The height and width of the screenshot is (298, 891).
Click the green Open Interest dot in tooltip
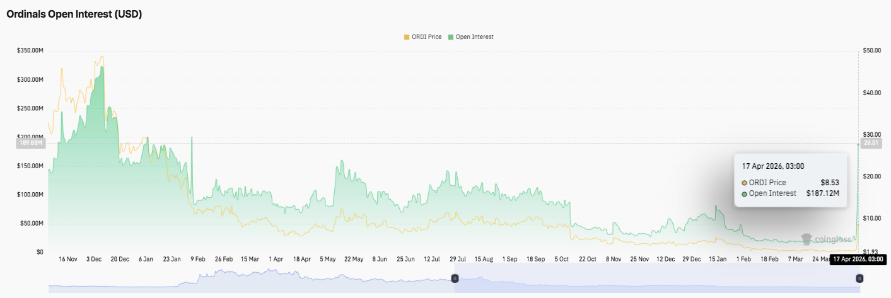pyautogui.click(x=745, y=193)
